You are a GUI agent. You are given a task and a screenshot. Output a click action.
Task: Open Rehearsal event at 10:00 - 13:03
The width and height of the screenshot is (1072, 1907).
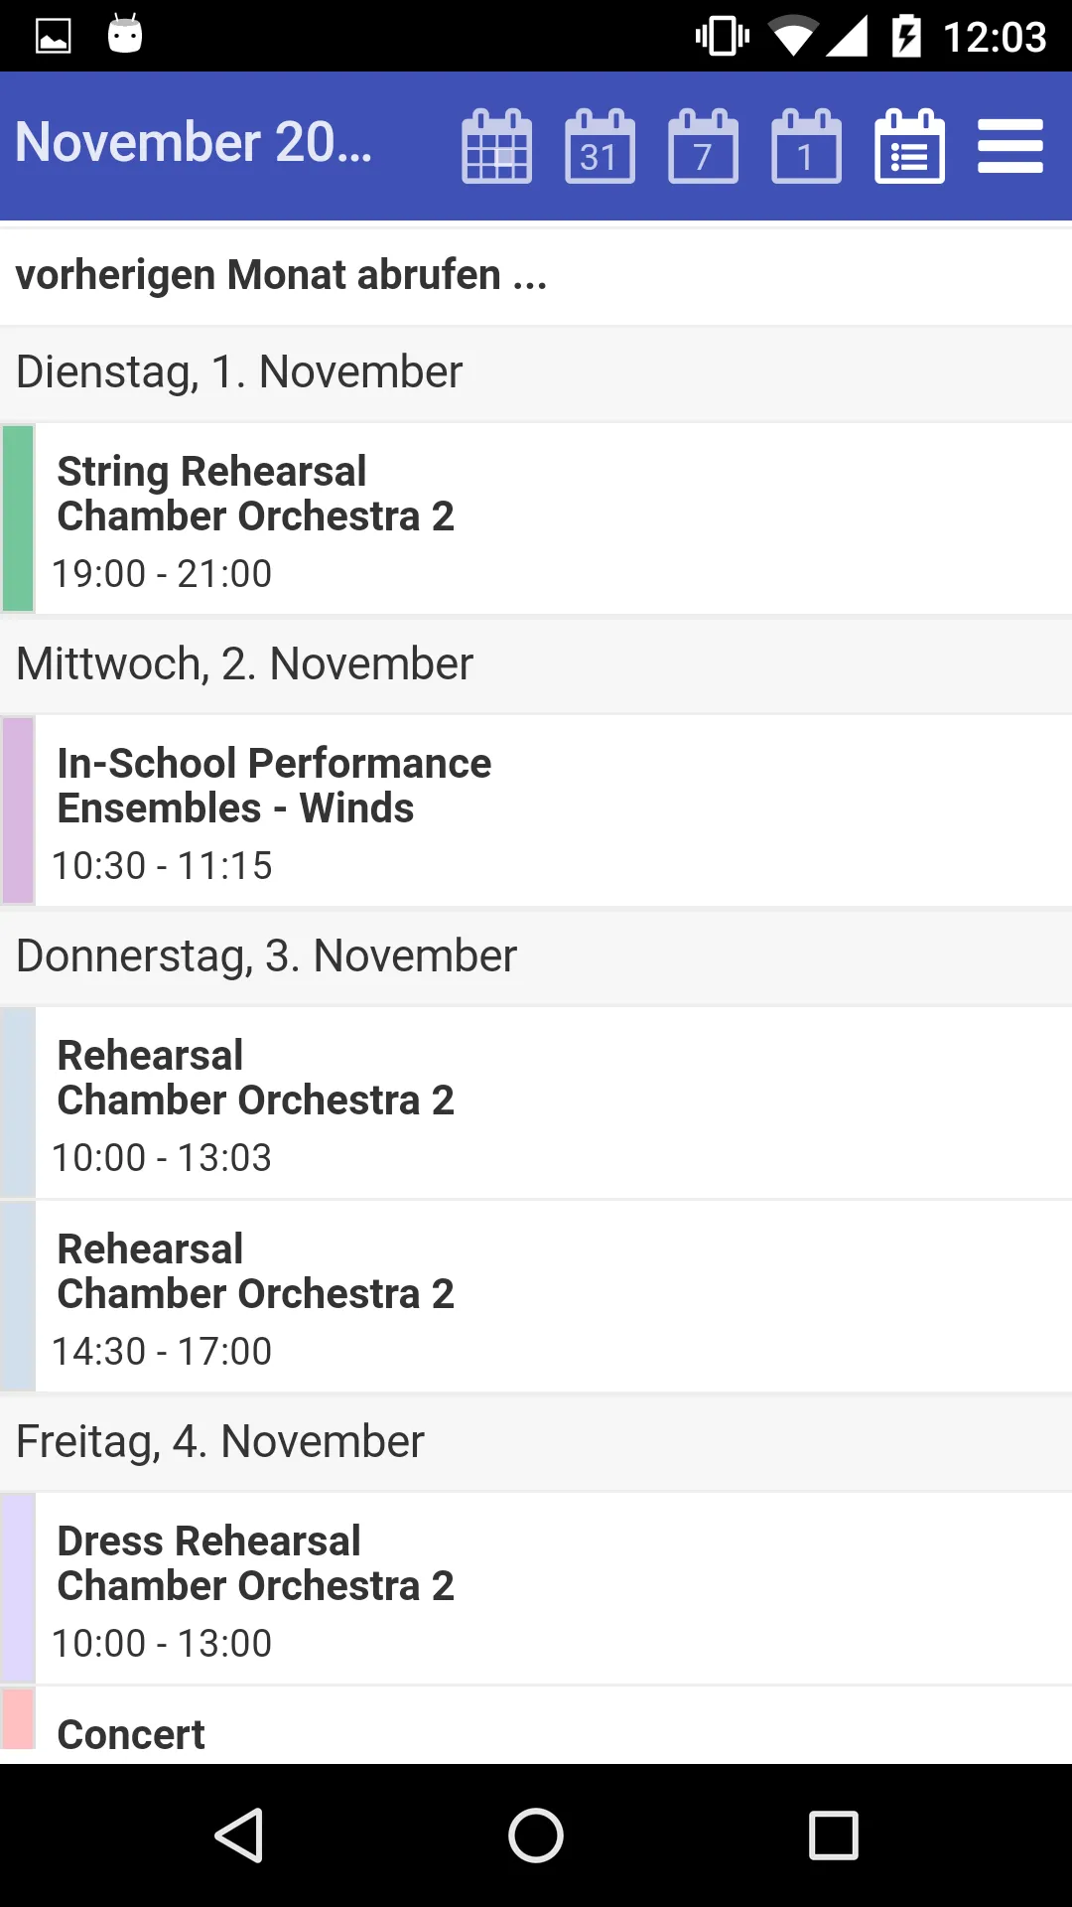pyautogui.click(x=536, y=1102)
